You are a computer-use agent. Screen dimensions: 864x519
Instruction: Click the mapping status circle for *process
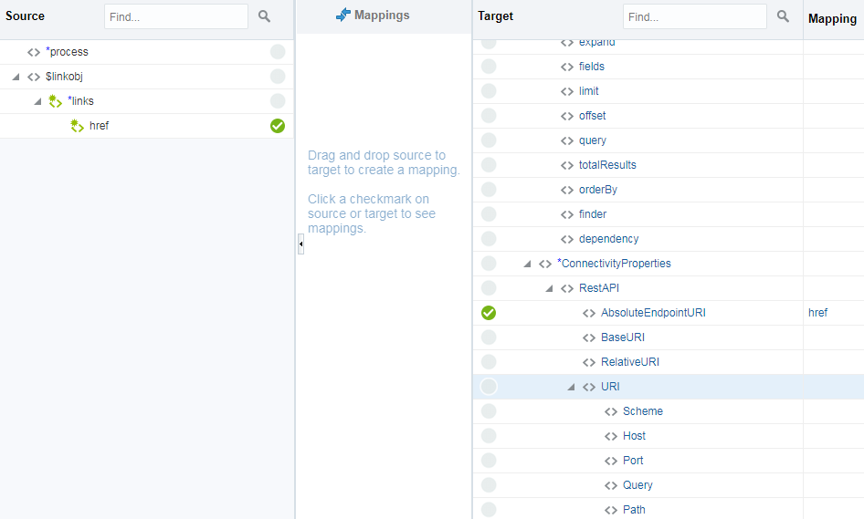[x=278, y=52]
